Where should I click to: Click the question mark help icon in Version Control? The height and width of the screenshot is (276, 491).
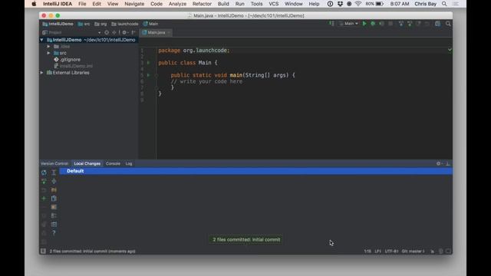point(54,233)
